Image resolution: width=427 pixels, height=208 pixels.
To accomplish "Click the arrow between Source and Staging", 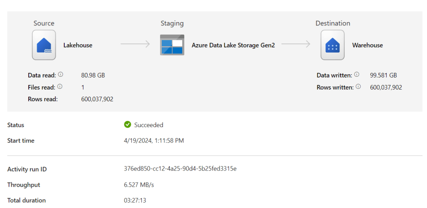I will click(135, 44).
